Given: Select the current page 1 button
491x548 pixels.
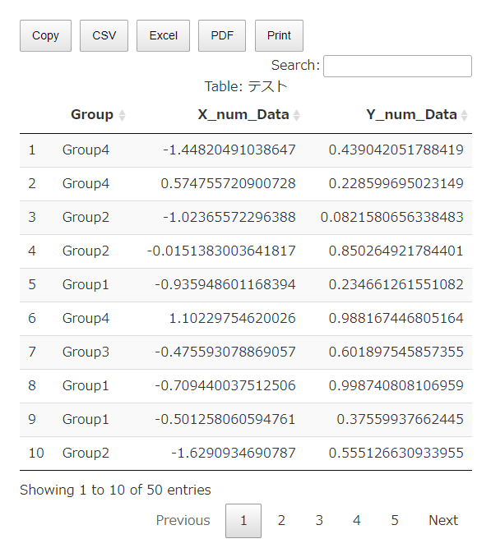Looking at the screenshot, I should (x=243, y=520).
